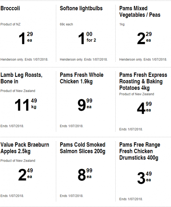Click the 2.49 ea apples price
The width and height of the screenshot is (171, 207).
[x=26, y=174]
